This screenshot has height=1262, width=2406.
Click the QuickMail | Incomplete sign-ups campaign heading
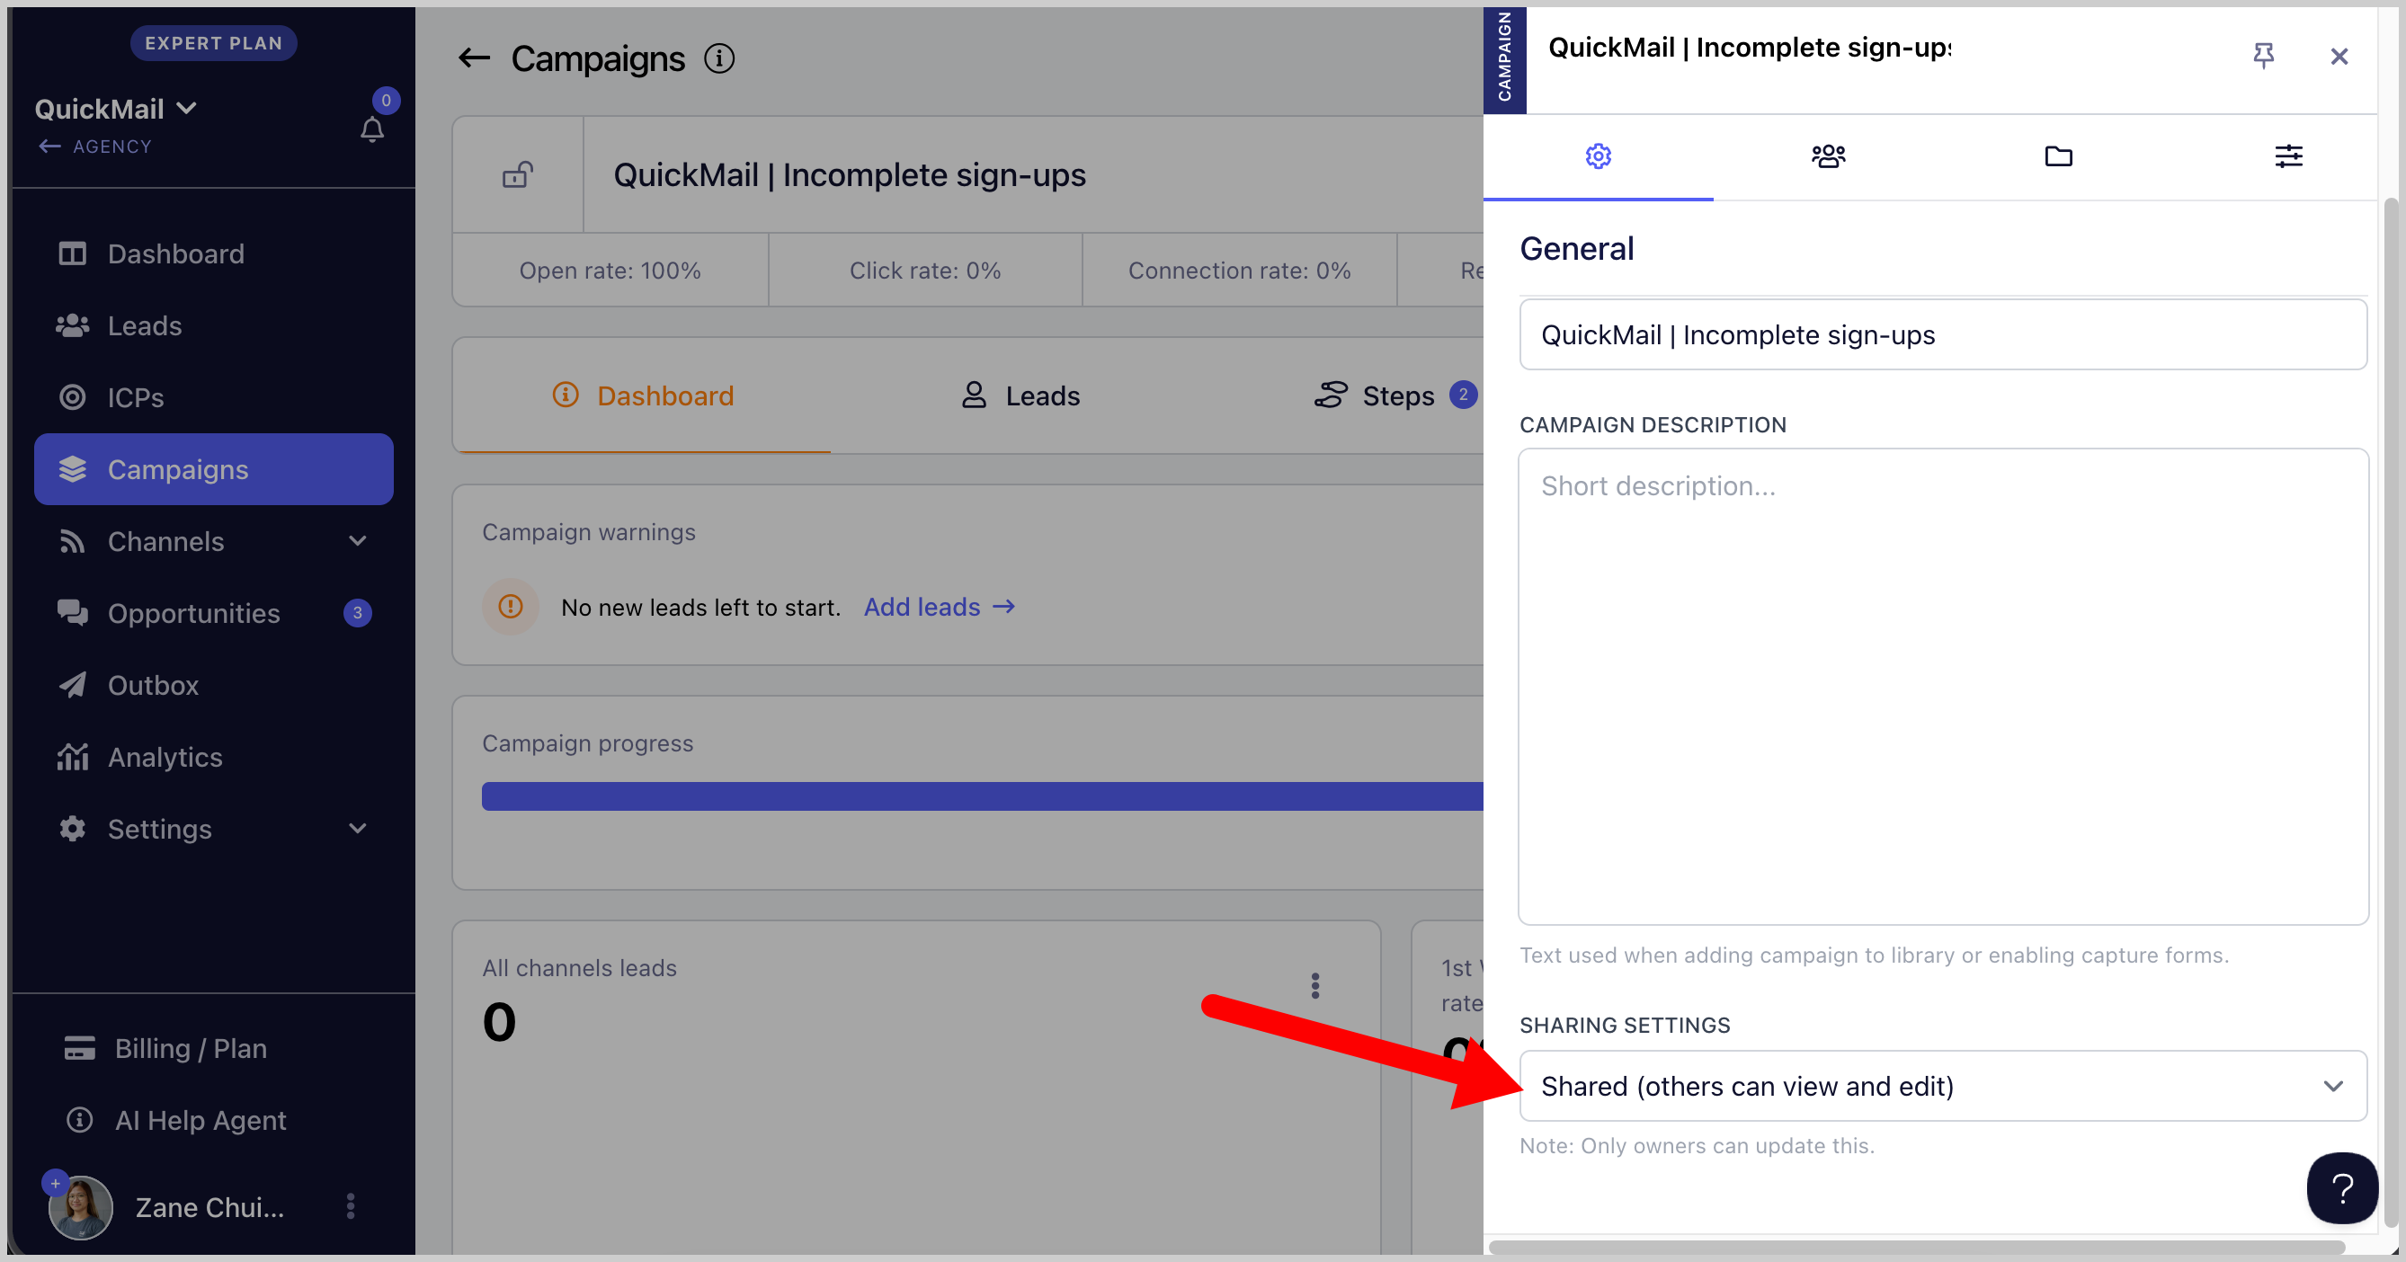849,174
